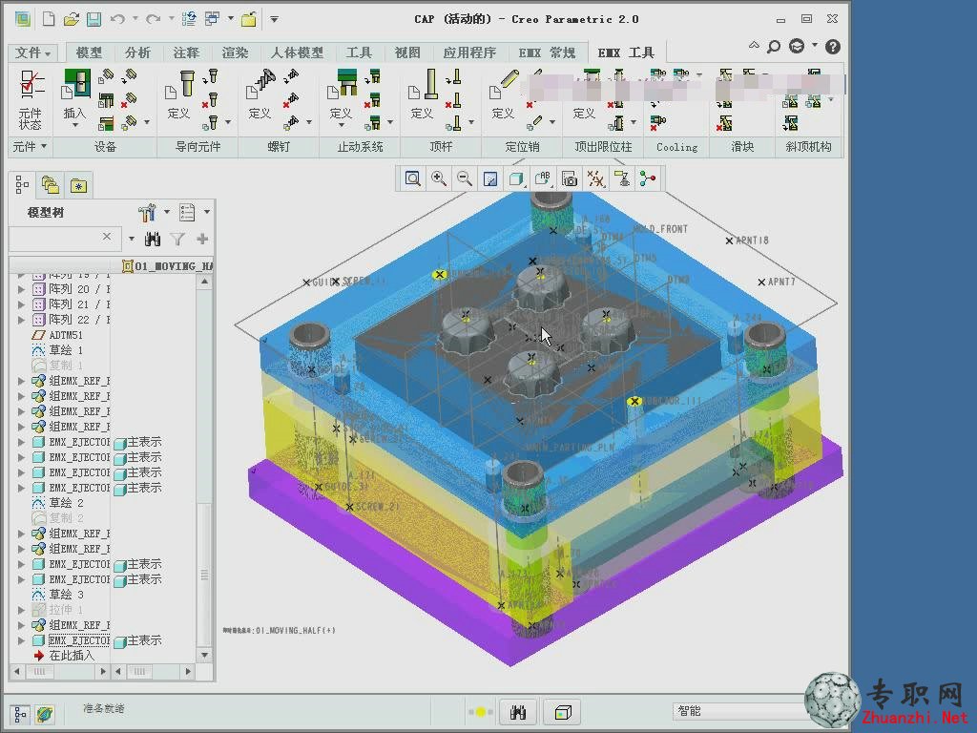Click the command search magnifier icon
Screen dimensions: 977x733
pyautogui.click(x=773, y=47)
